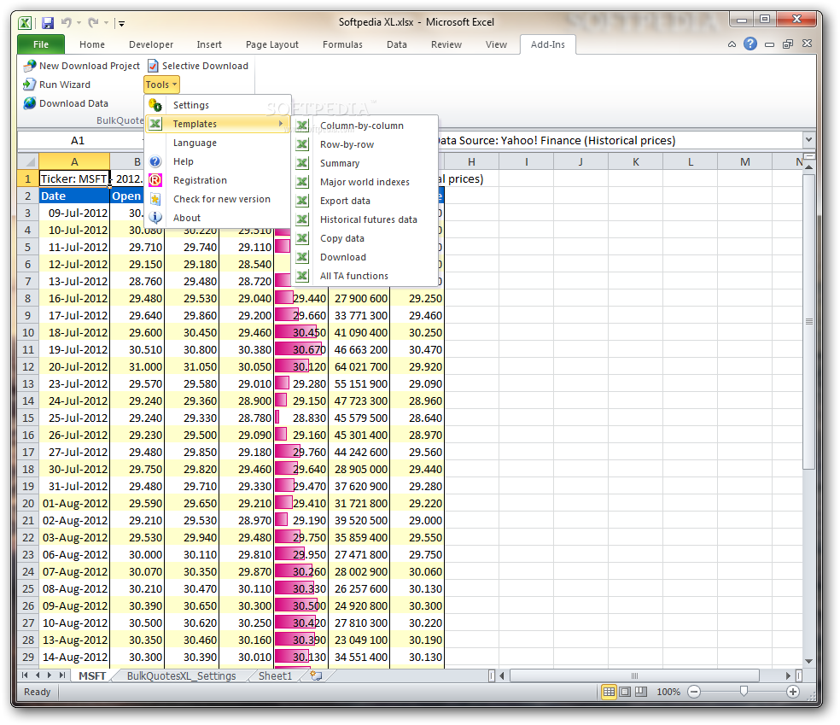Select the MSFT worksheet tab

92,675
